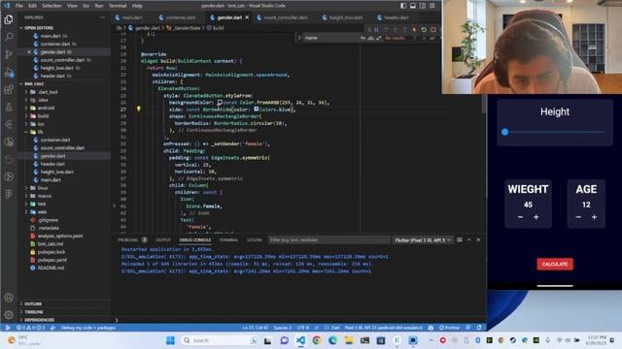
Task: Click the find input containing 'name'
Action: 331,38
